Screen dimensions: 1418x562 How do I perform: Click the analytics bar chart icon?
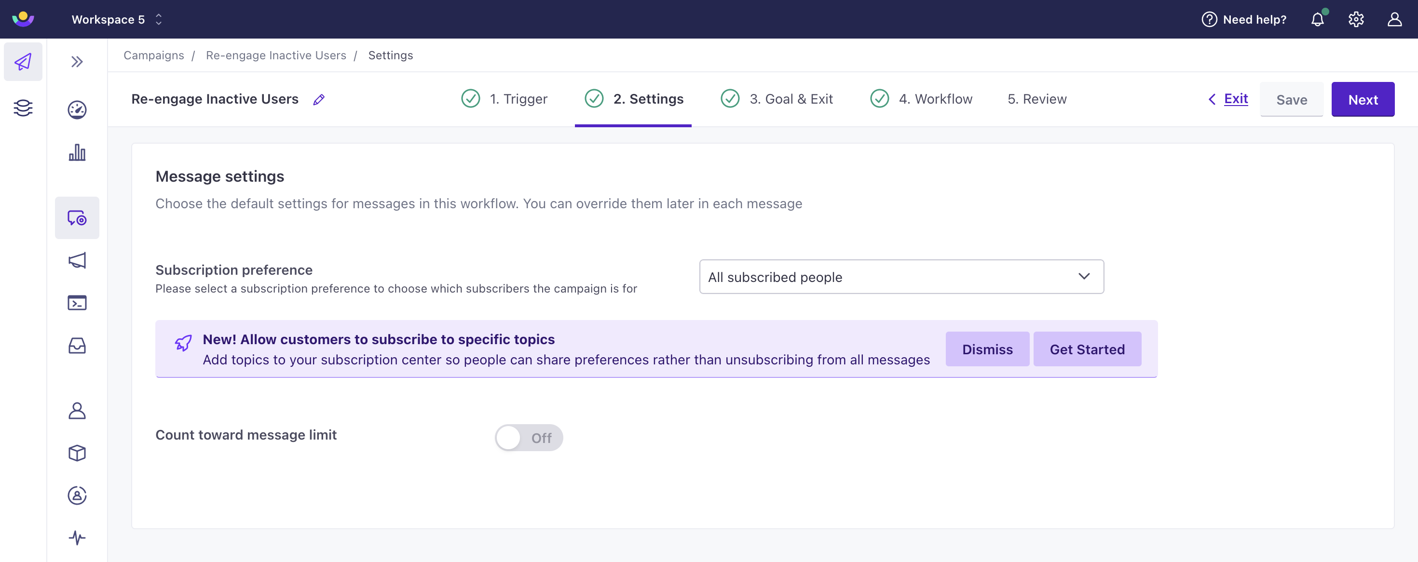click(77, 153)
